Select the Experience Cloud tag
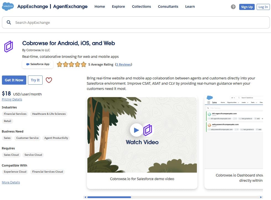The width and height of the screenshot is (271, 200). (15, 172)
